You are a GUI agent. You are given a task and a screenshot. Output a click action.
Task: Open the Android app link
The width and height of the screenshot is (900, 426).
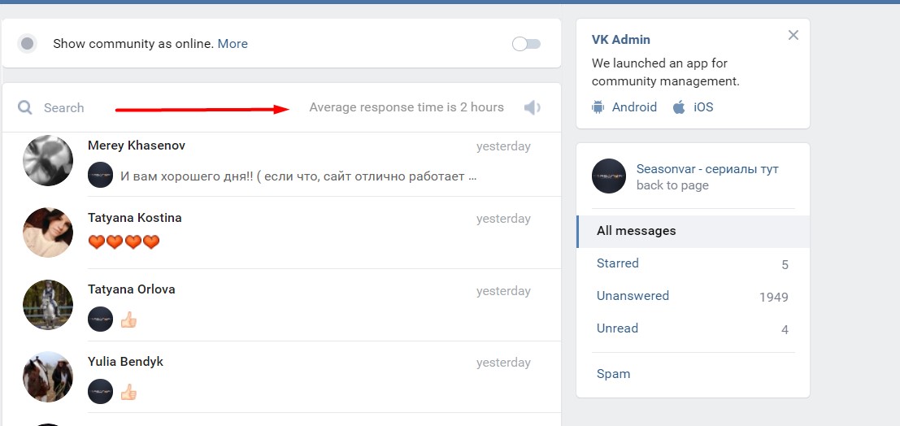(x=634, y=107)
